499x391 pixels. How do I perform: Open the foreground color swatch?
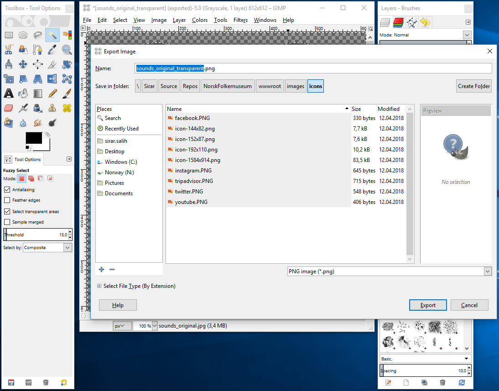(x=34, y=139)
